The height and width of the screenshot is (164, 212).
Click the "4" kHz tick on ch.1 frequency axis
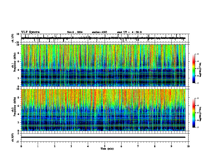pyautogui.click(x=19, y=70)
